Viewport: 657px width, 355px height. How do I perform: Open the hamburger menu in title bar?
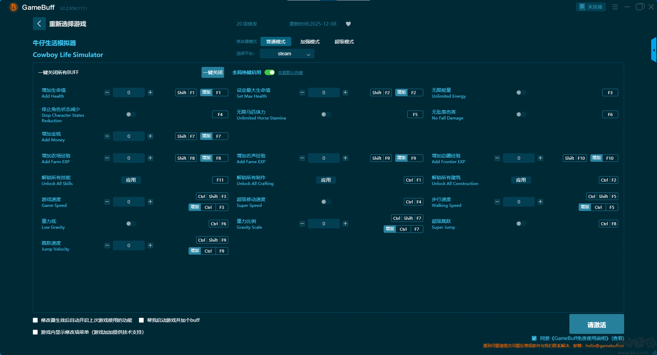[x=615, y=7]
